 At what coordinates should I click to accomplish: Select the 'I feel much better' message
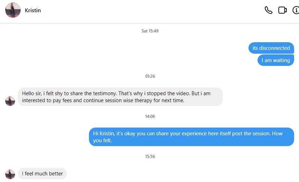42,174
